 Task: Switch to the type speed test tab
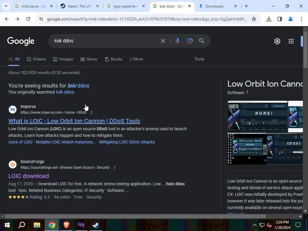[x=125, y=6]
